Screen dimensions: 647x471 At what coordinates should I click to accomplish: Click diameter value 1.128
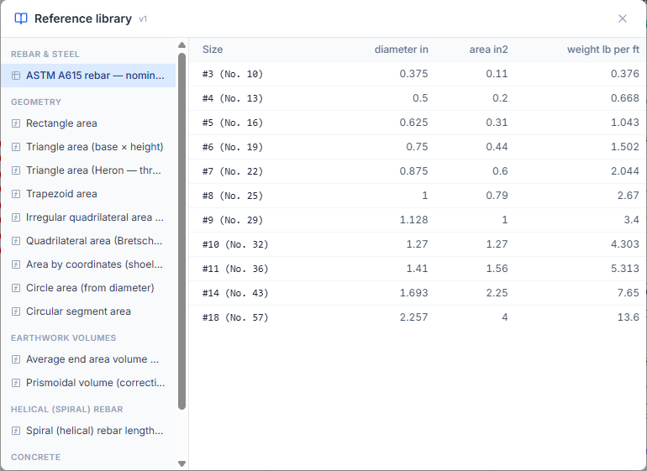(413, 220)
